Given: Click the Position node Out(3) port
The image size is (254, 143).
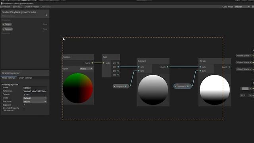Looking at the screenshot, I should (92, 63).
